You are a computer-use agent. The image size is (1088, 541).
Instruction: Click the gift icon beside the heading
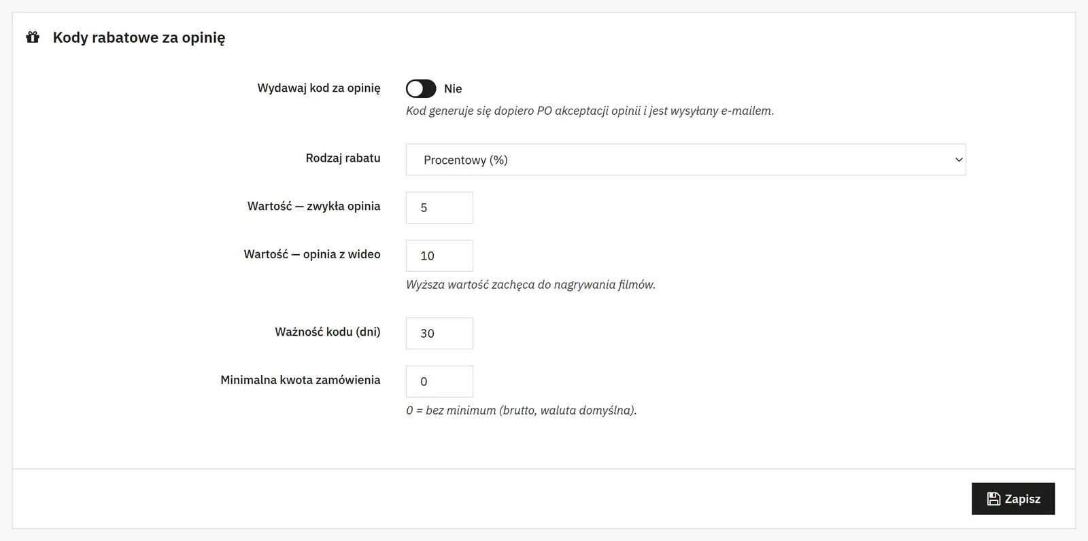(x=33, y=37)
